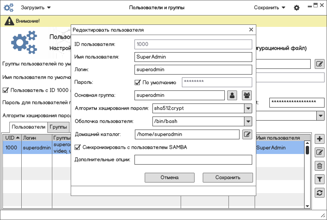The width and height of the screenshot is (327, 220).
Task: Click the user ID field showing 1000
Action: tap(193, 44)
